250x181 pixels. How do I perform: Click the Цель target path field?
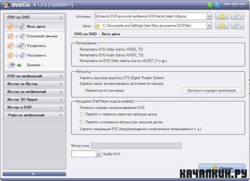(150, 26)
